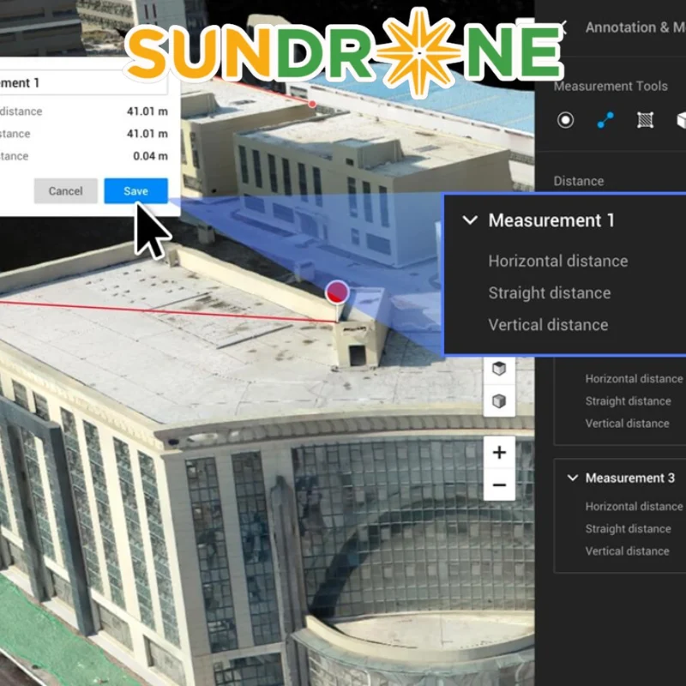Click Vertical distance row directly above Measurement 3 group
The width and height of the screenshot is (686, 686).
click(x=627, y=423)
